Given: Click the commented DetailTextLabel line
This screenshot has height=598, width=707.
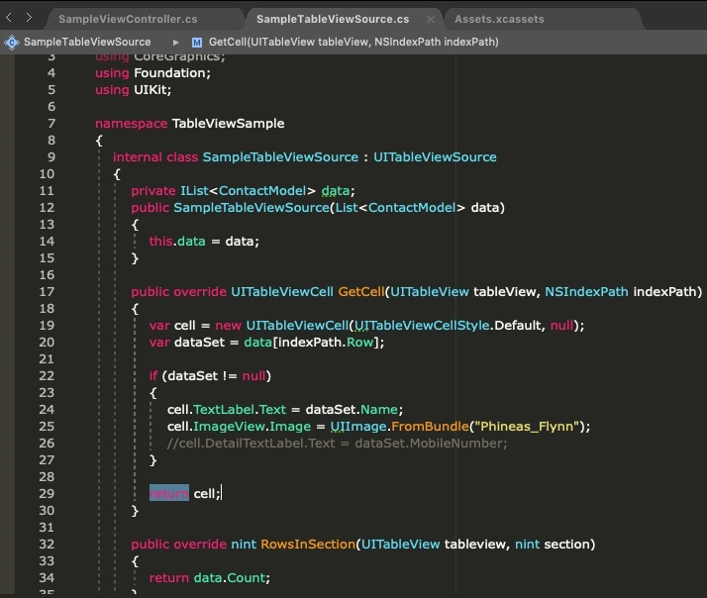Looking at the screenshot, I should point(337,443).
